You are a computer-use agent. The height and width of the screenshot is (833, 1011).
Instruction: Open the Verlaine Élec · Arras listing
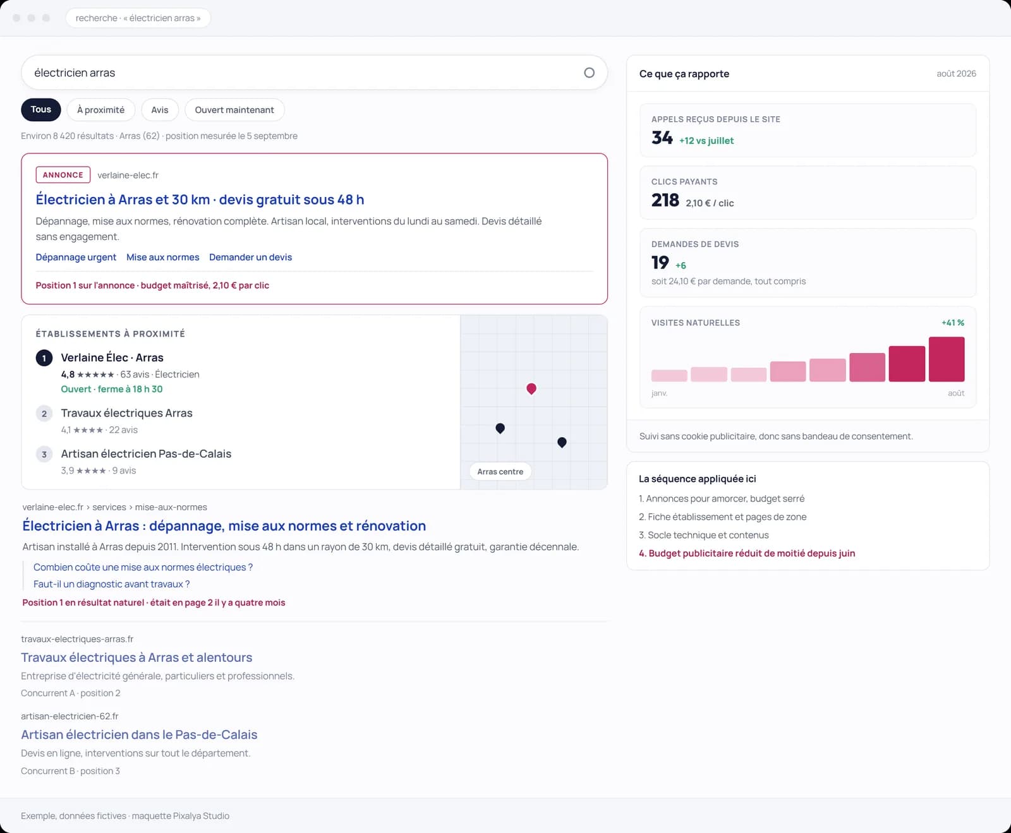pos(112,357)
